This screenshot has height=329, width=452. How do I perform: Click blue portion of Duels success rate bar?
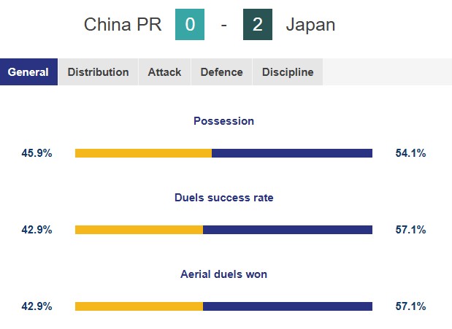(288, 230)
